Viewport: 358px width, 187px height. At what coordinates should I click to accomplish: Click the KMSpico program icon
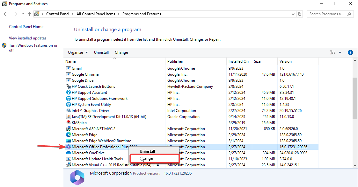(69, 122)
